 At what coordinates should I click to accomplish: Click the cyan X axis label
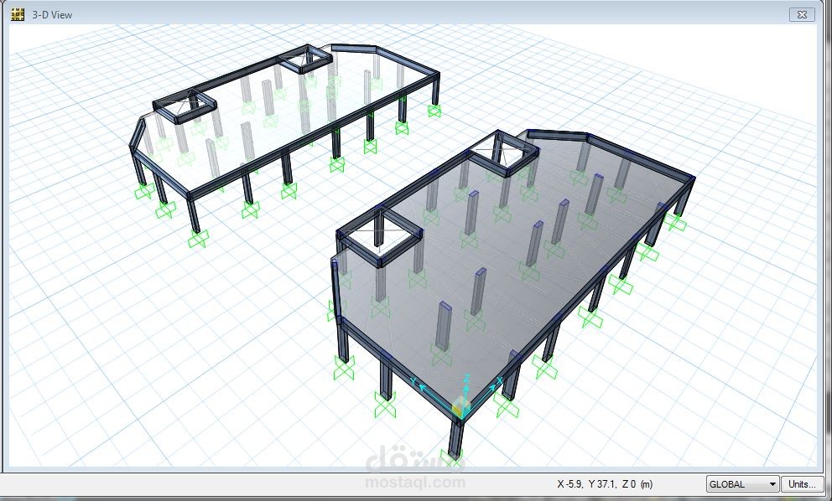499,380
